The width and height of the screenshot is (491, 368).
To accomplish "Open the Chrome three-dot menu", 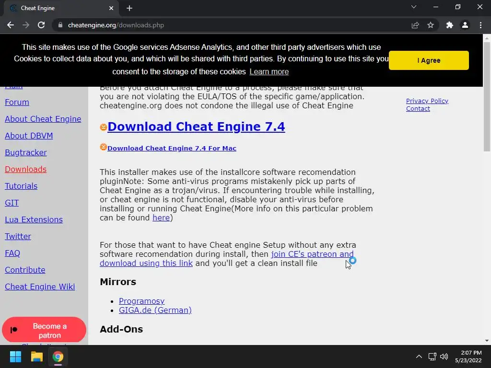I will pos(480,25).
